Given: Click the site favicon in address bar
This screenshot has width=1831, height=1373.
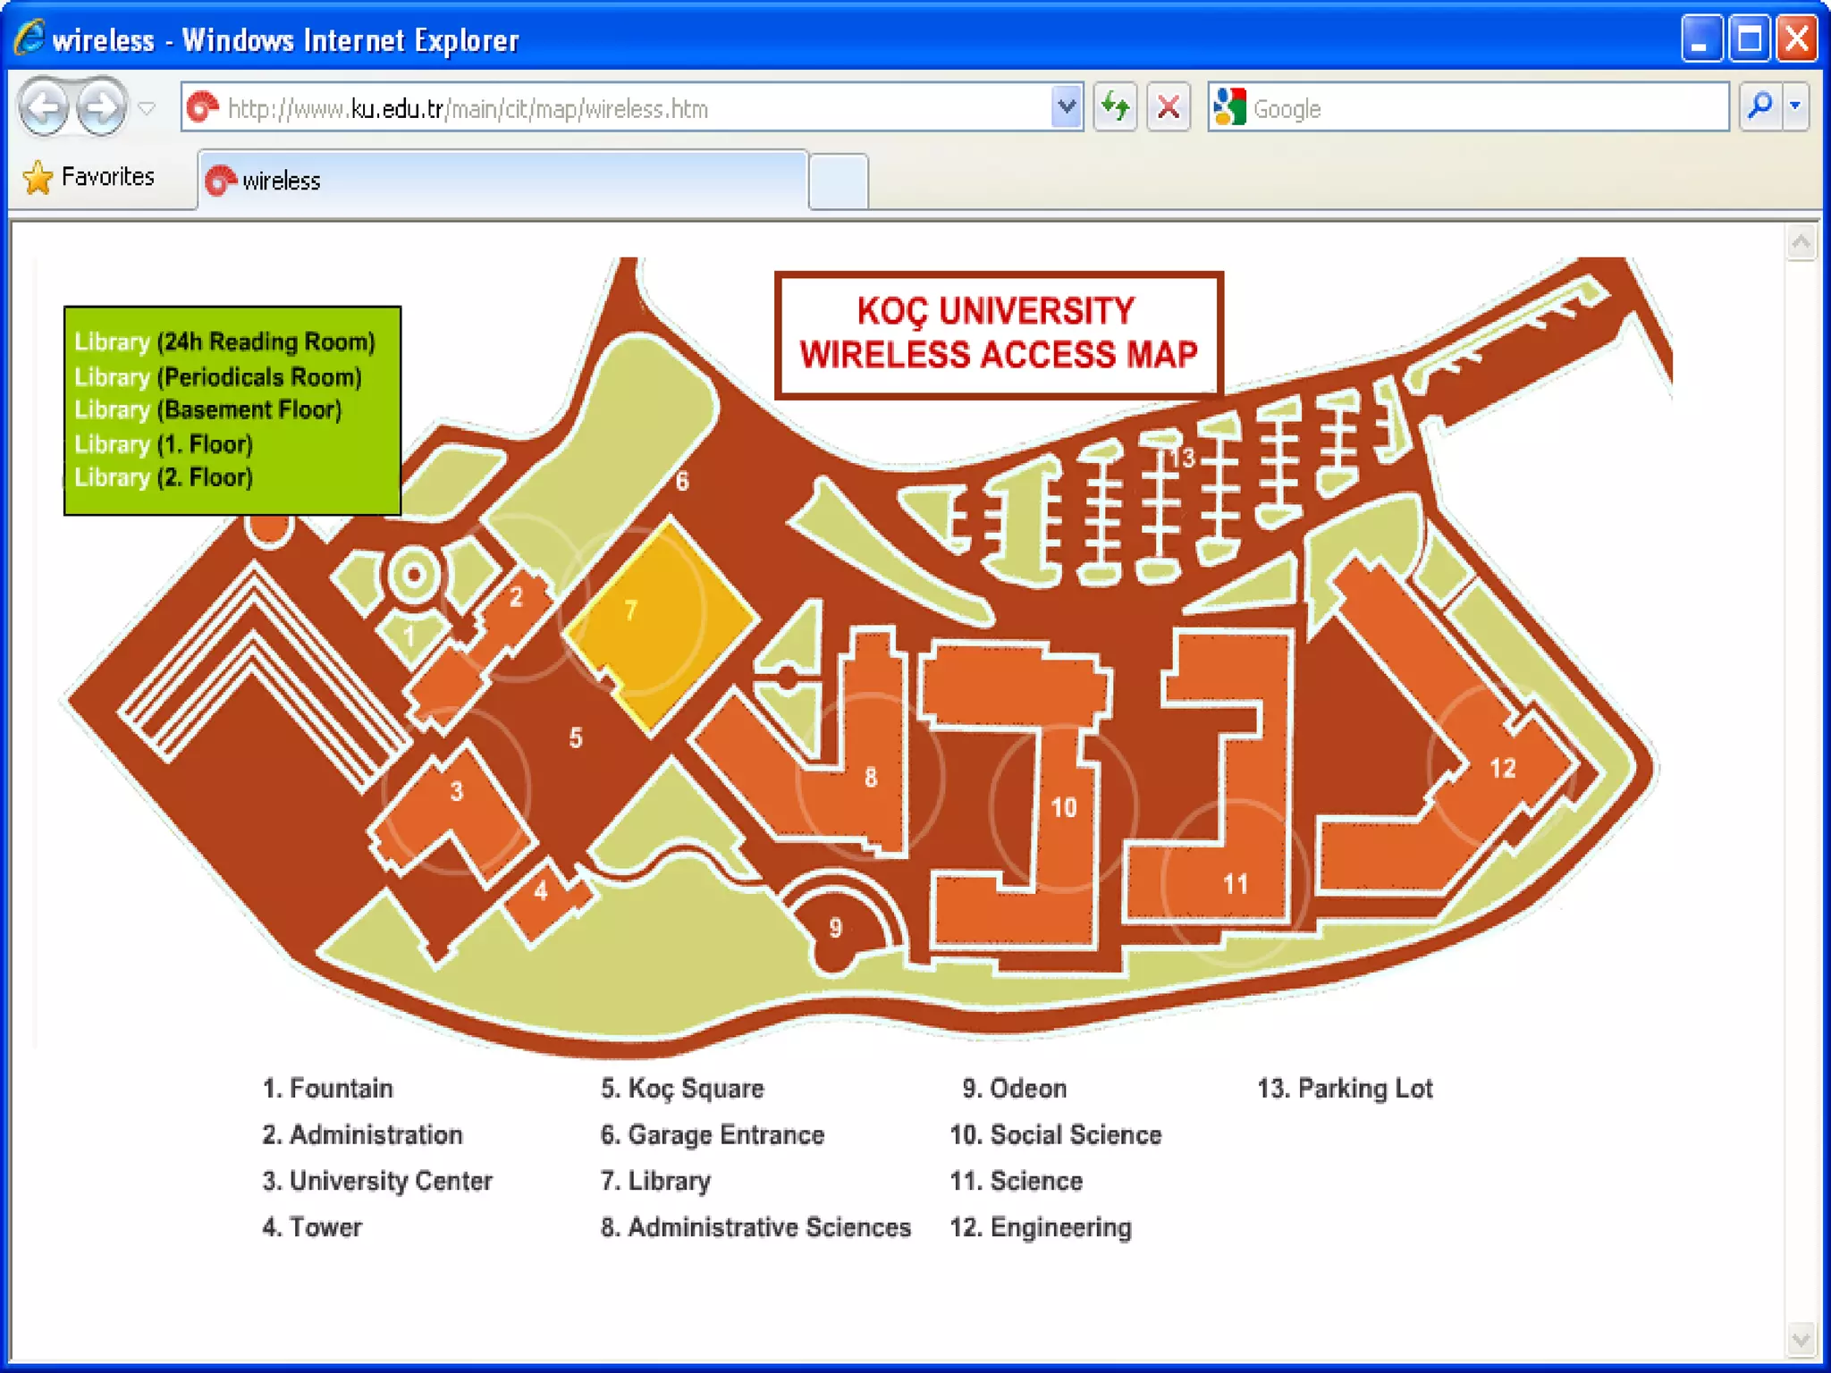Looking at the screenshot, I should 203,108.
